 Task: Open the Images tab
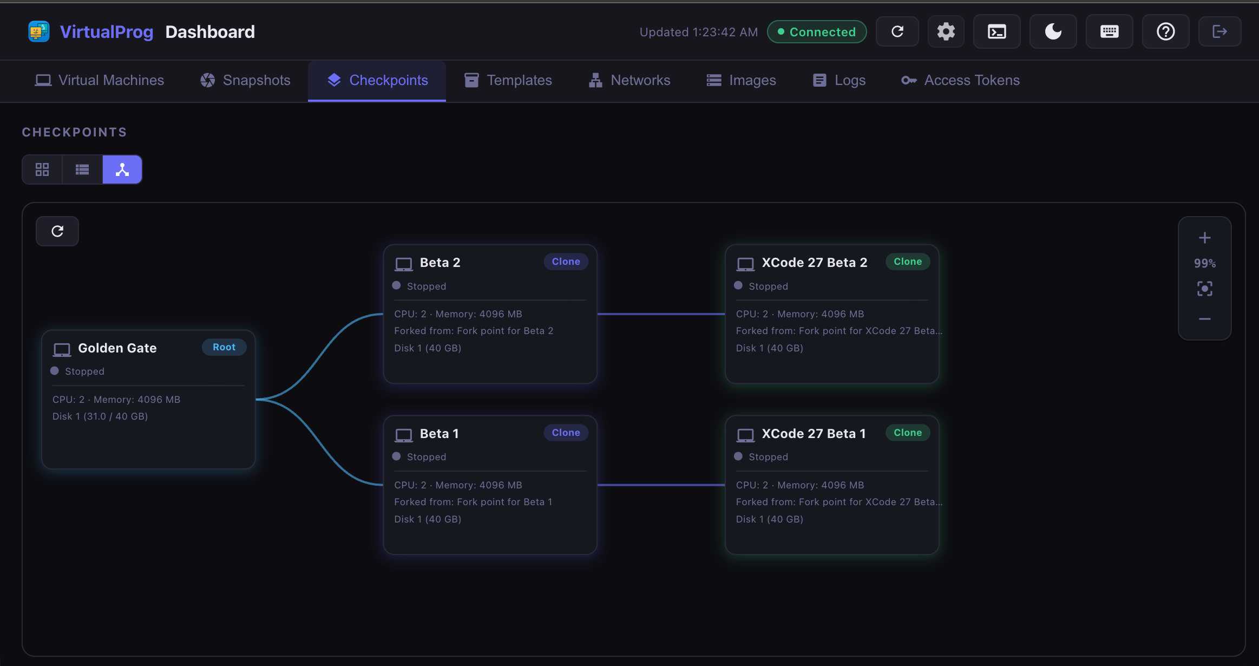(742, 80)
